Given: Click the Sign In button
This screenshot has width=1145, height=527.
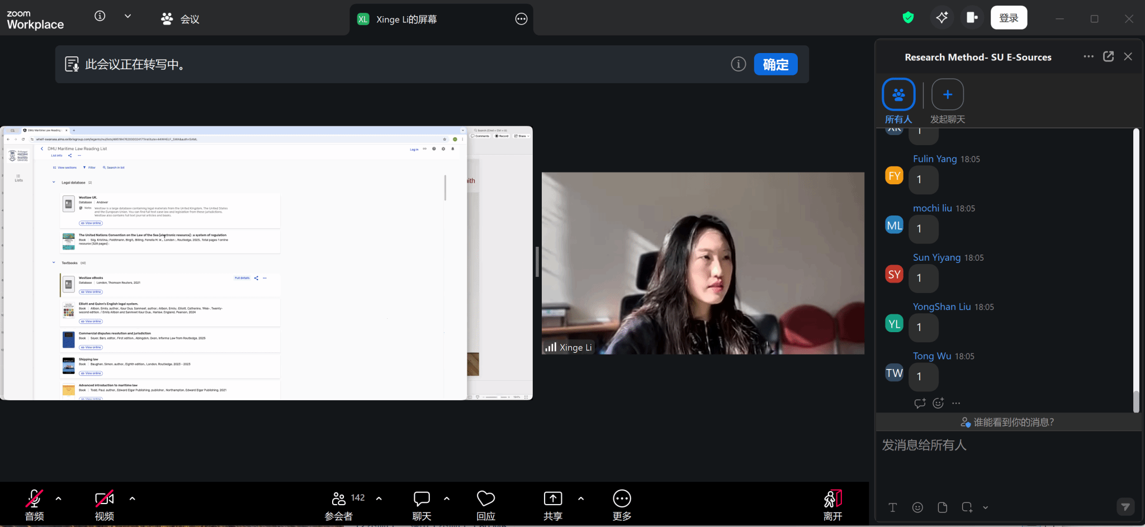Looking at the screenshot, I should (x=1009, y=18).
